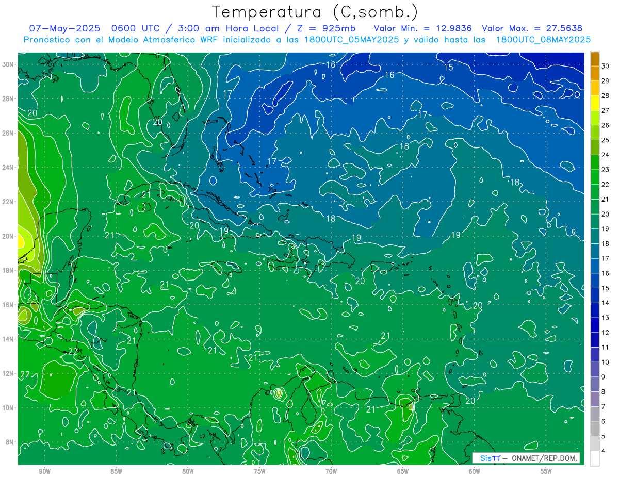Click the '8N' latitude axis label

10,442
